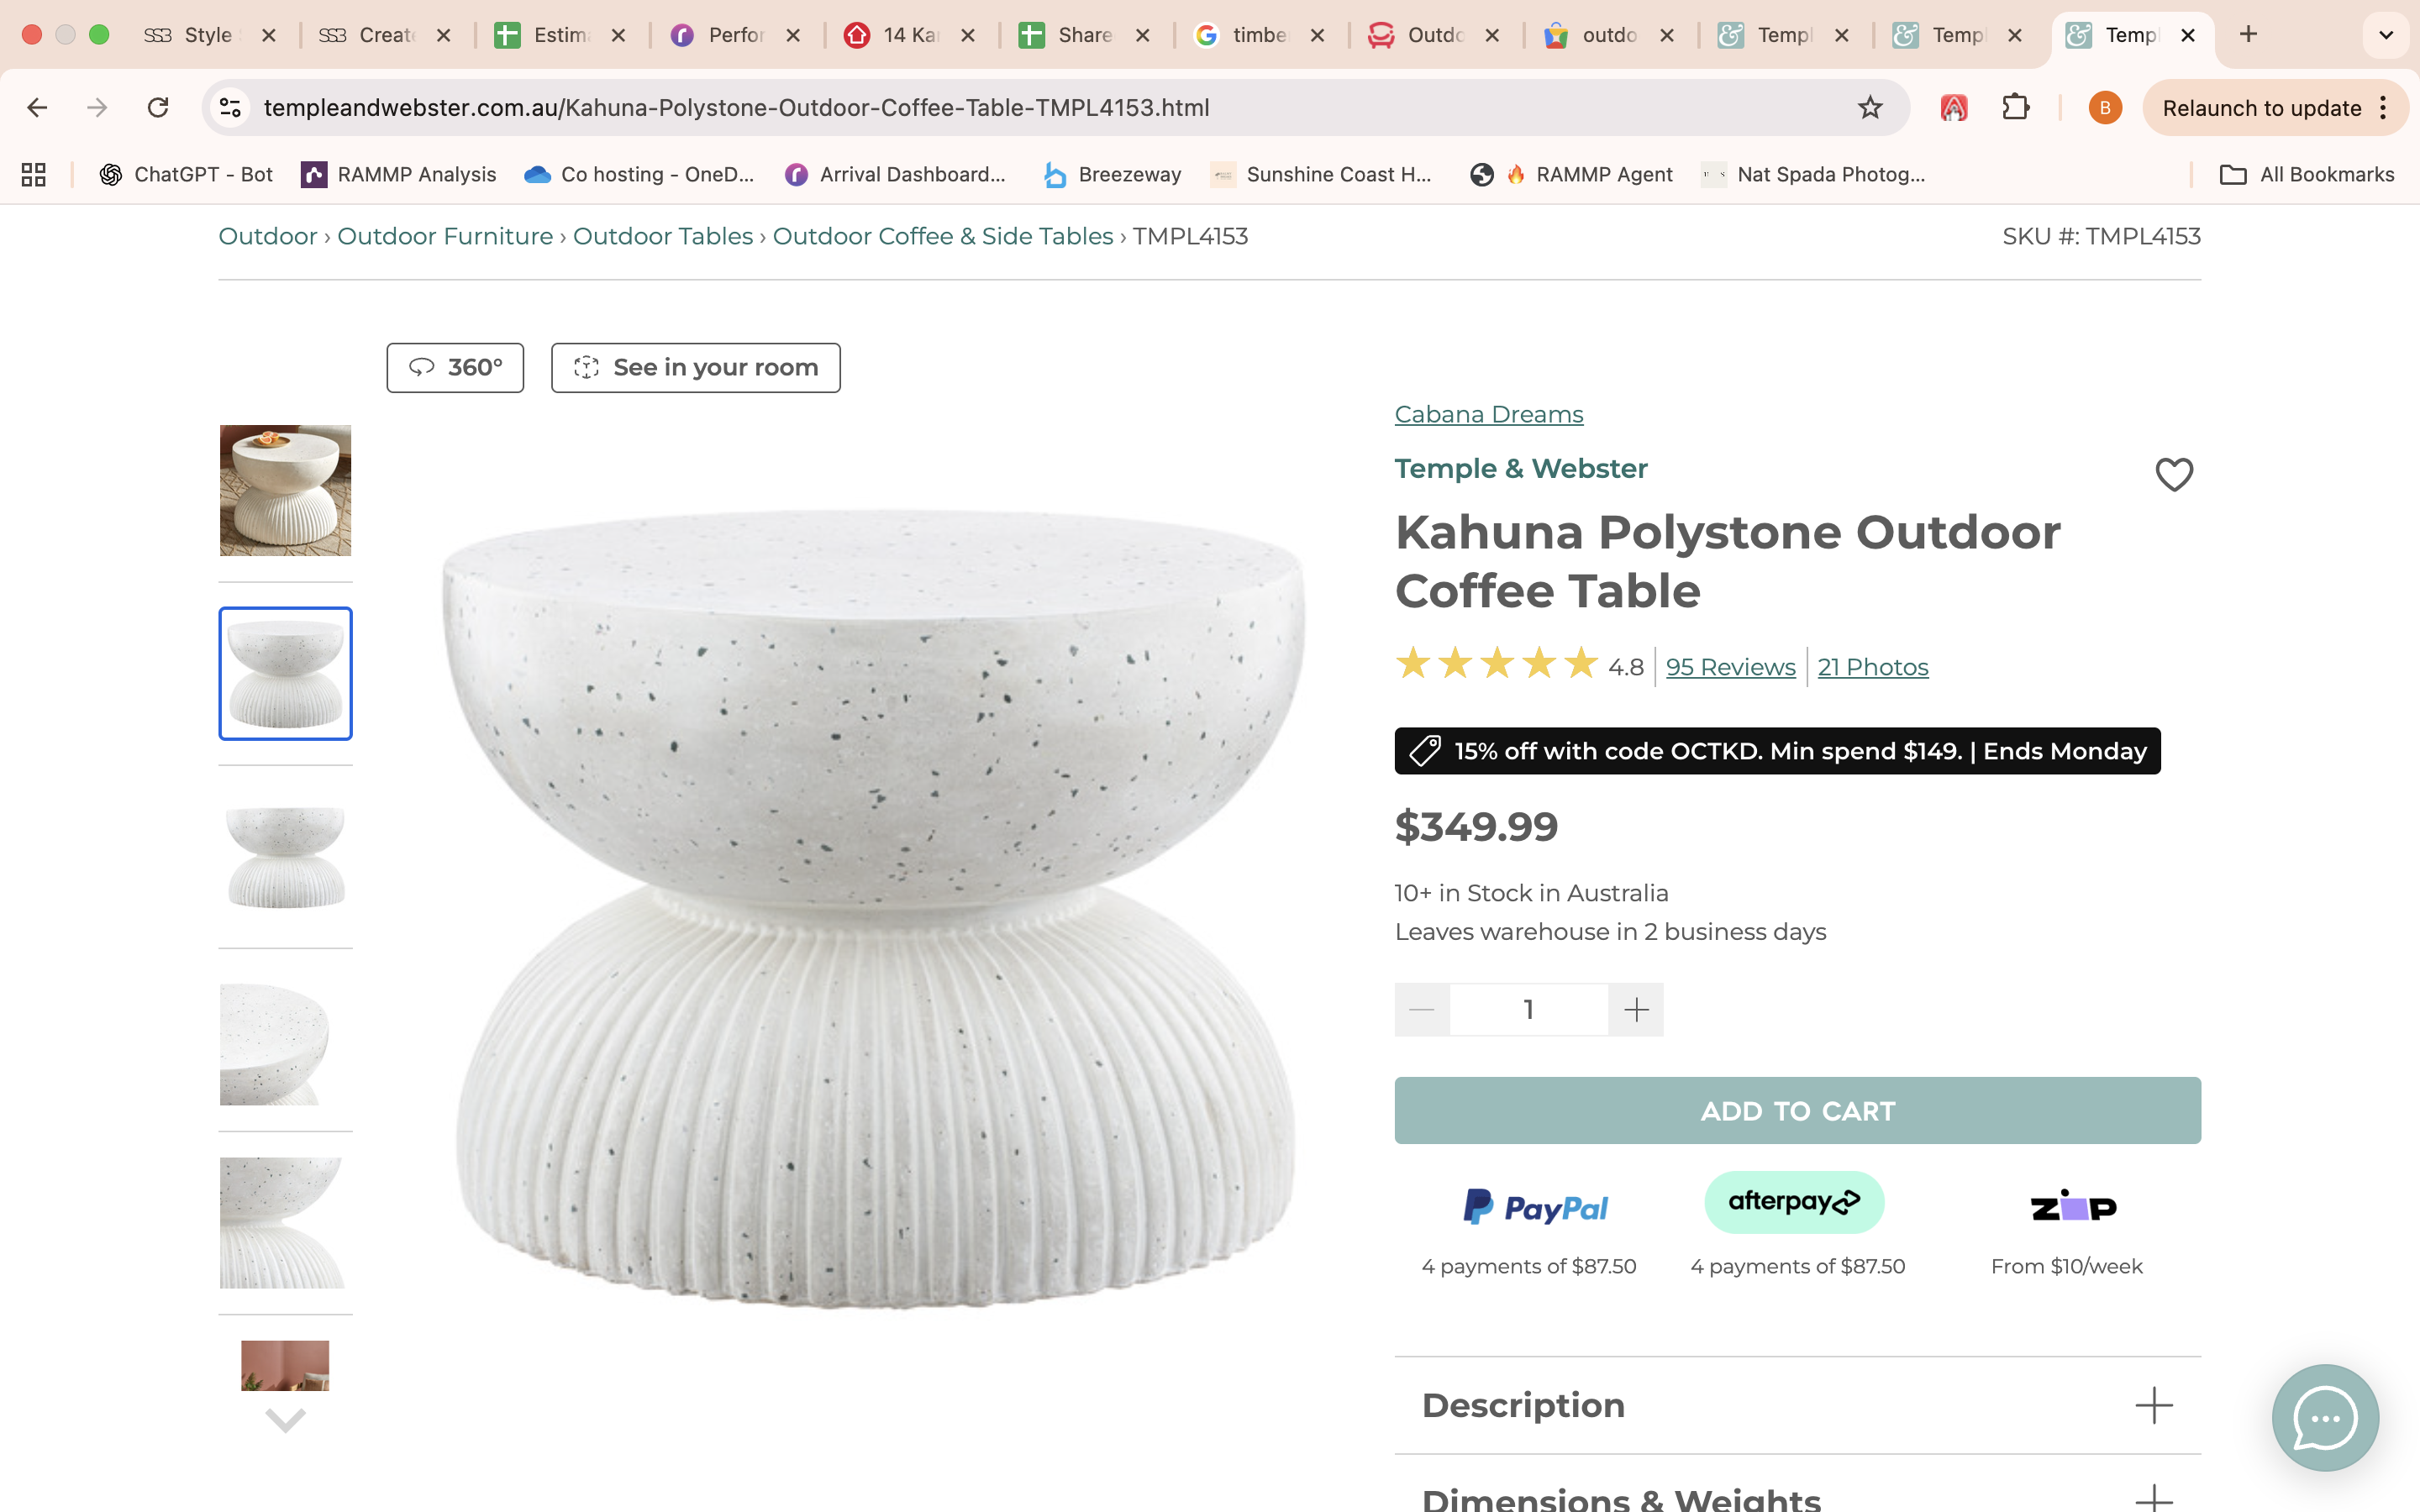Expand the Dimensions & Weights section
The width and height of the screenshot is (2420, 1512).
coord(2153,1497)
